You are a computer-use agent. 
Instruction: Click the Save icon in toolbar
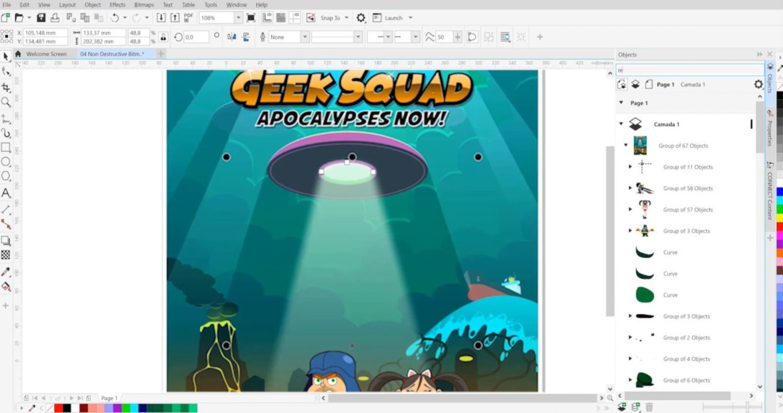[41, 18]
